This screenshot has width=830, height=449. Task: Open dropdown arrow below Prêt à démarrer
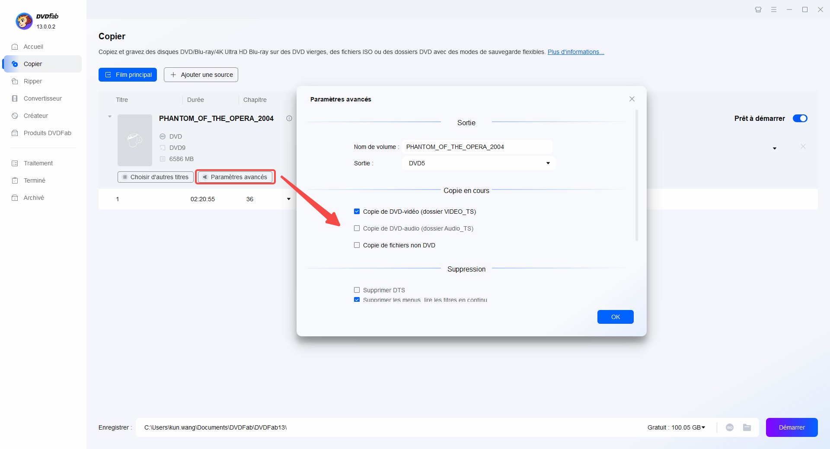click(x=775, y=149)
